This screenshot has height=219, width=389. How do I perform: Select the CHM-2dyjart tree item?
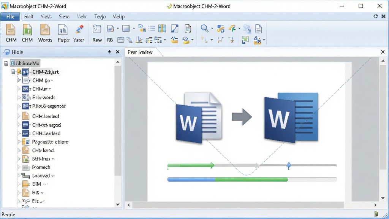pyautogui.click(x=46, y=72)
